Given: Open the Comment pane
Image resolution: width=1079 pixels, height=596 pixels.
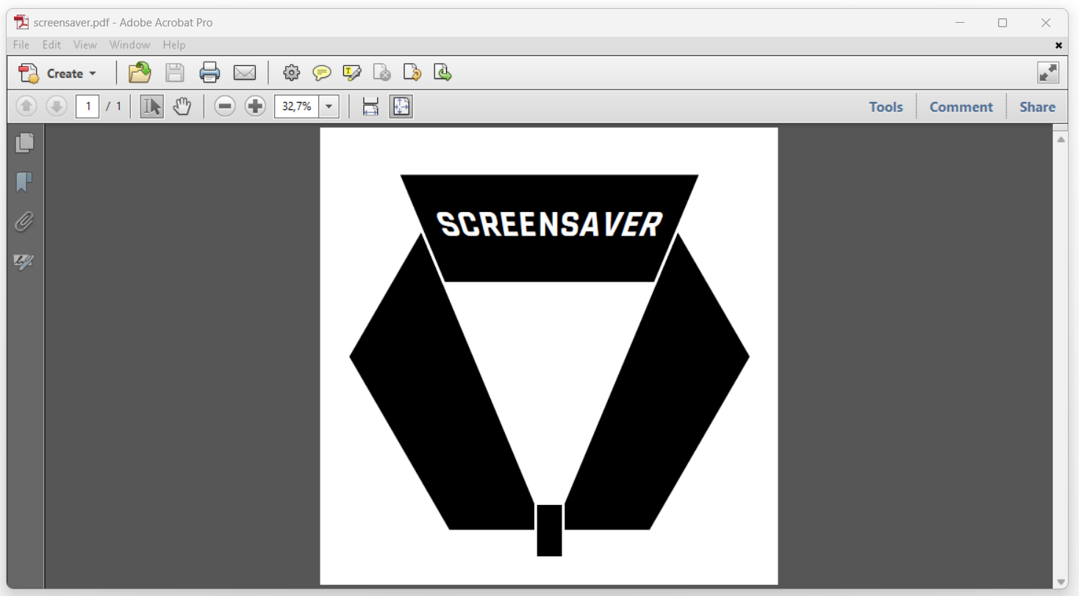Looking at the screenshot, I should pos(961,106).
